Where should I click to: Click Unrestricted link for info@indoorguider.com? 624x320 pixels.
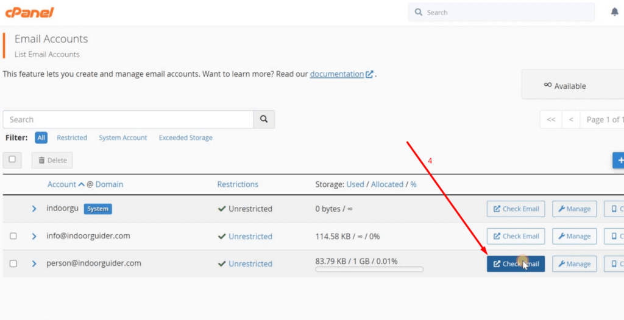250,237
